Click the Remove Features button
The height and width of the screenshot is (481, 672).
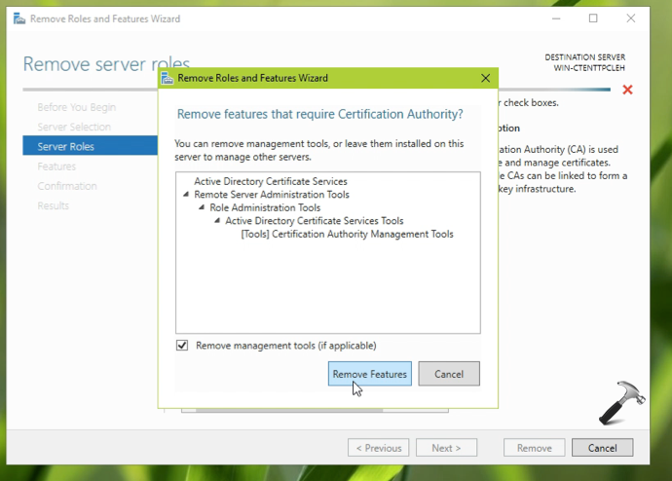369,374
